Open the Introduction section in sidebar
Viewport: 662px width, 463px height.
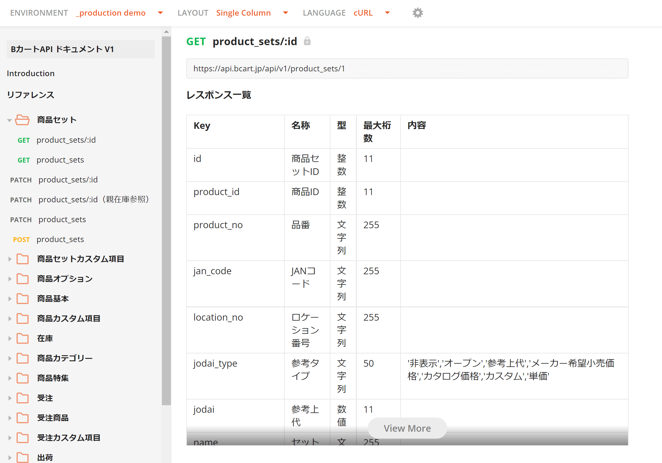[31, 73]
